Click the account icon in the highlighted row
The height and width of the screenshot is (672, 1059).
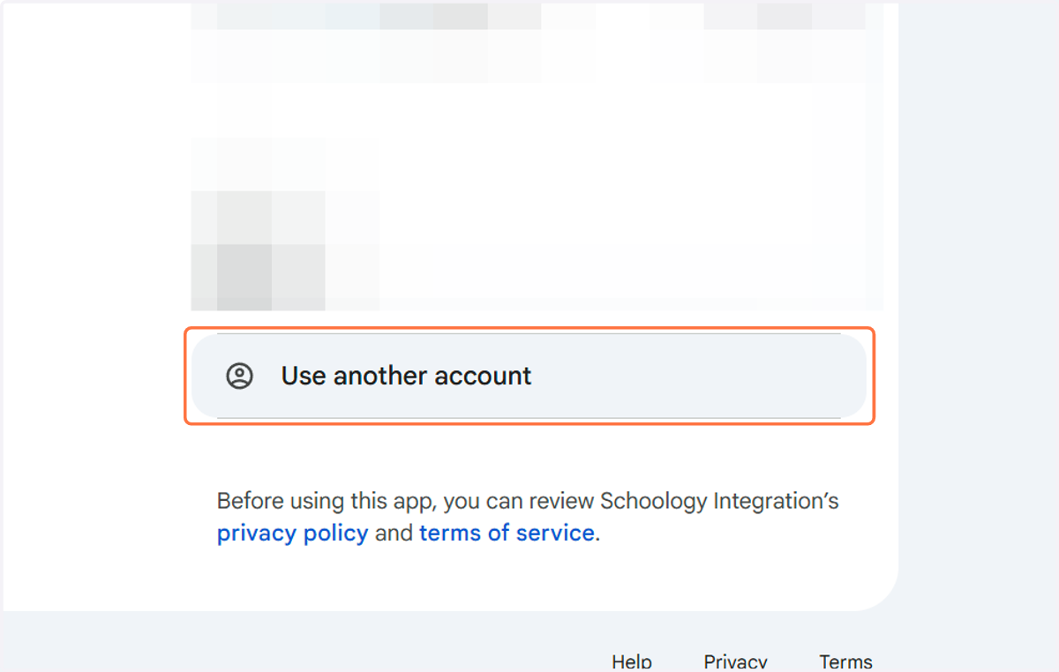239,376
